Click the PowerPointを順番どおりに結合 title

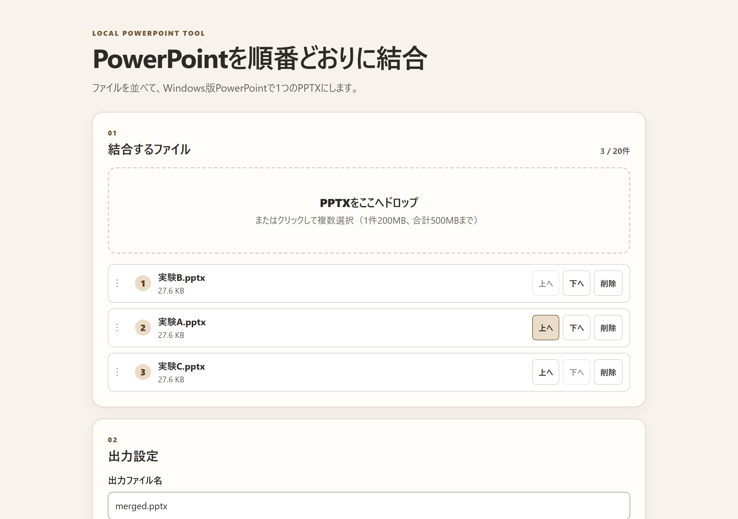pos(260,58)
